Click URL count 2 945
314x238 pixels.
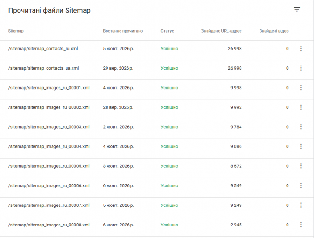coord(236,225)
